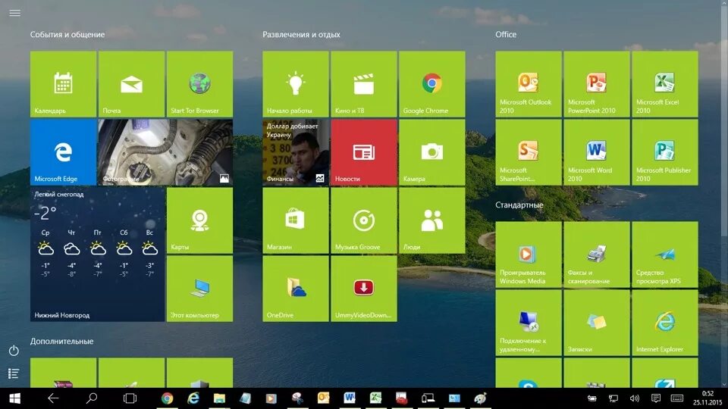Open Chrome from the taskbar
728x409 pixels.
pyautogui.click(x=167, y=398)
